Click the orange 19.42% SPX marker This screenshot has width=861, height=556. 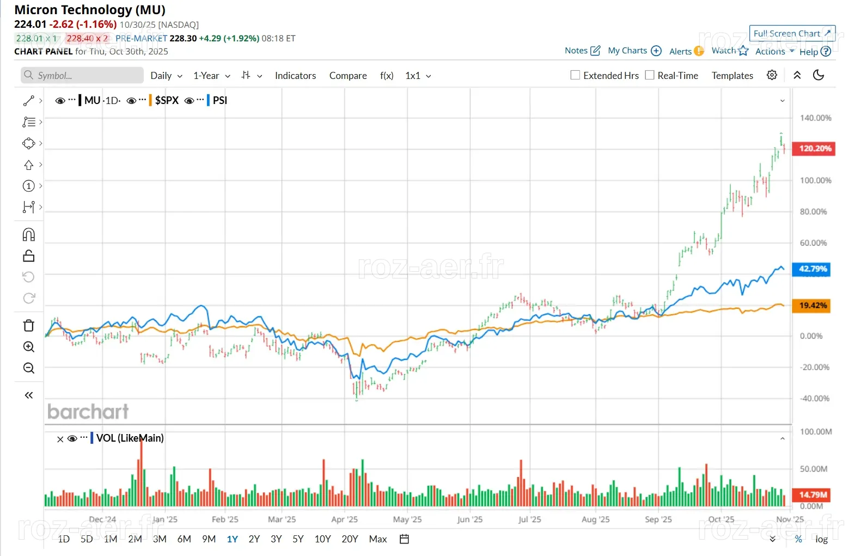811,306
